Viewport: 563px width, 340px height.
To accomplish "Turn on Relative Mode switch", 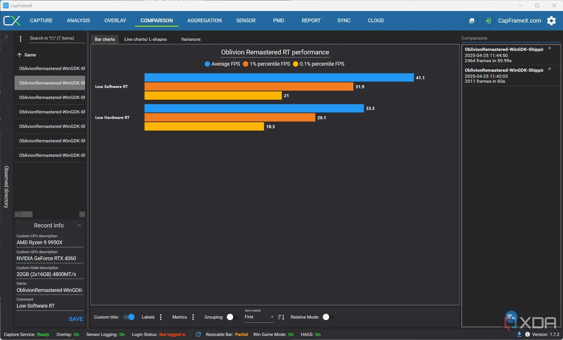I will click(328, 317).
